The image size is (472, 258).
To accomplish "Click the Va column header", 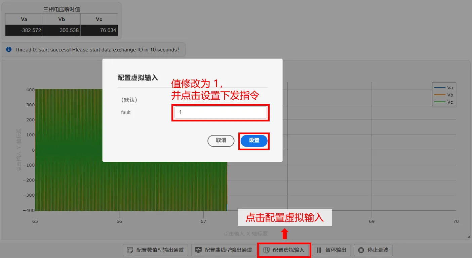I will pos(24,19).
